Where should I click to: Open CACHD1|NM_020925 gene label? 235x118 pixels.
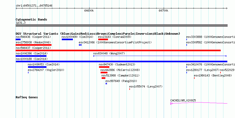tap(183, 101)
